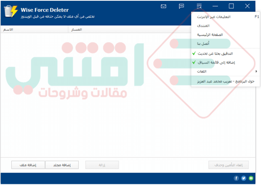Click إلغاء التأمين وحذف unlock and delete button
The height and width of the screenshot is (185, 261).
tap(229, 165)
